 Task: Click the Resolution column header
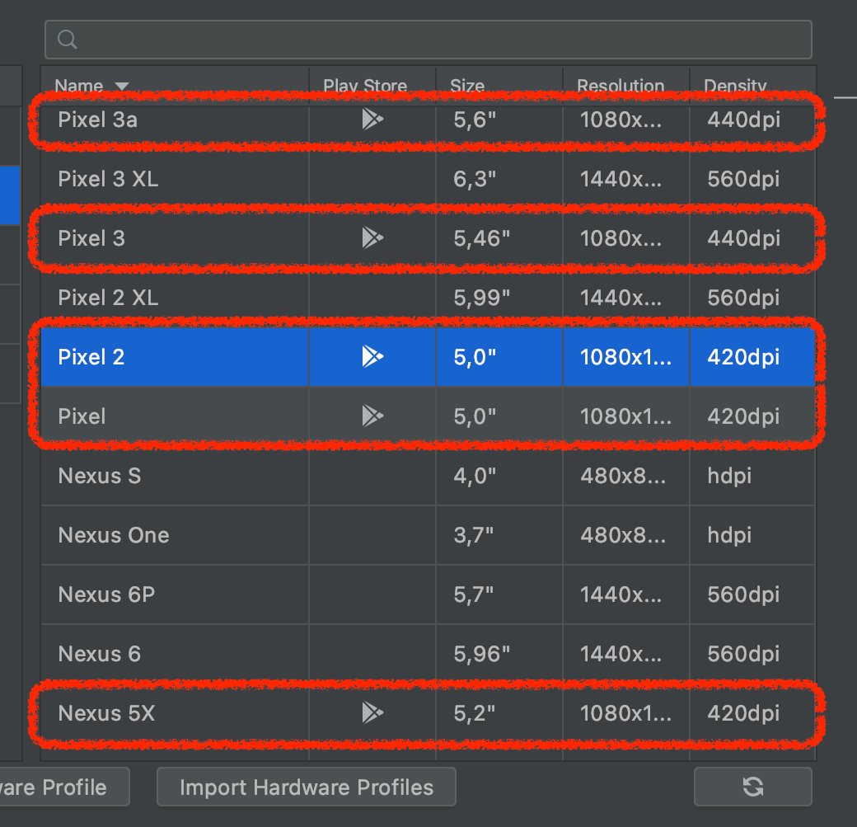click(621, 86)
